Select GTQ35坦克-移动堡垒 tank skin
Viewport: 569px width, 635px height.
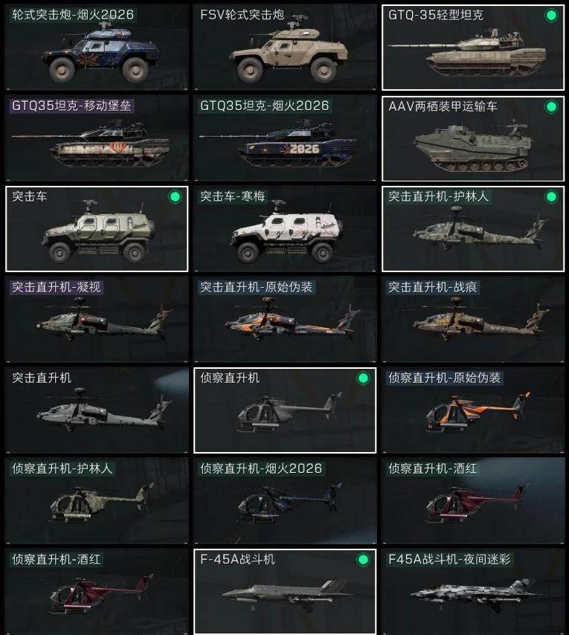coord(97,138)
